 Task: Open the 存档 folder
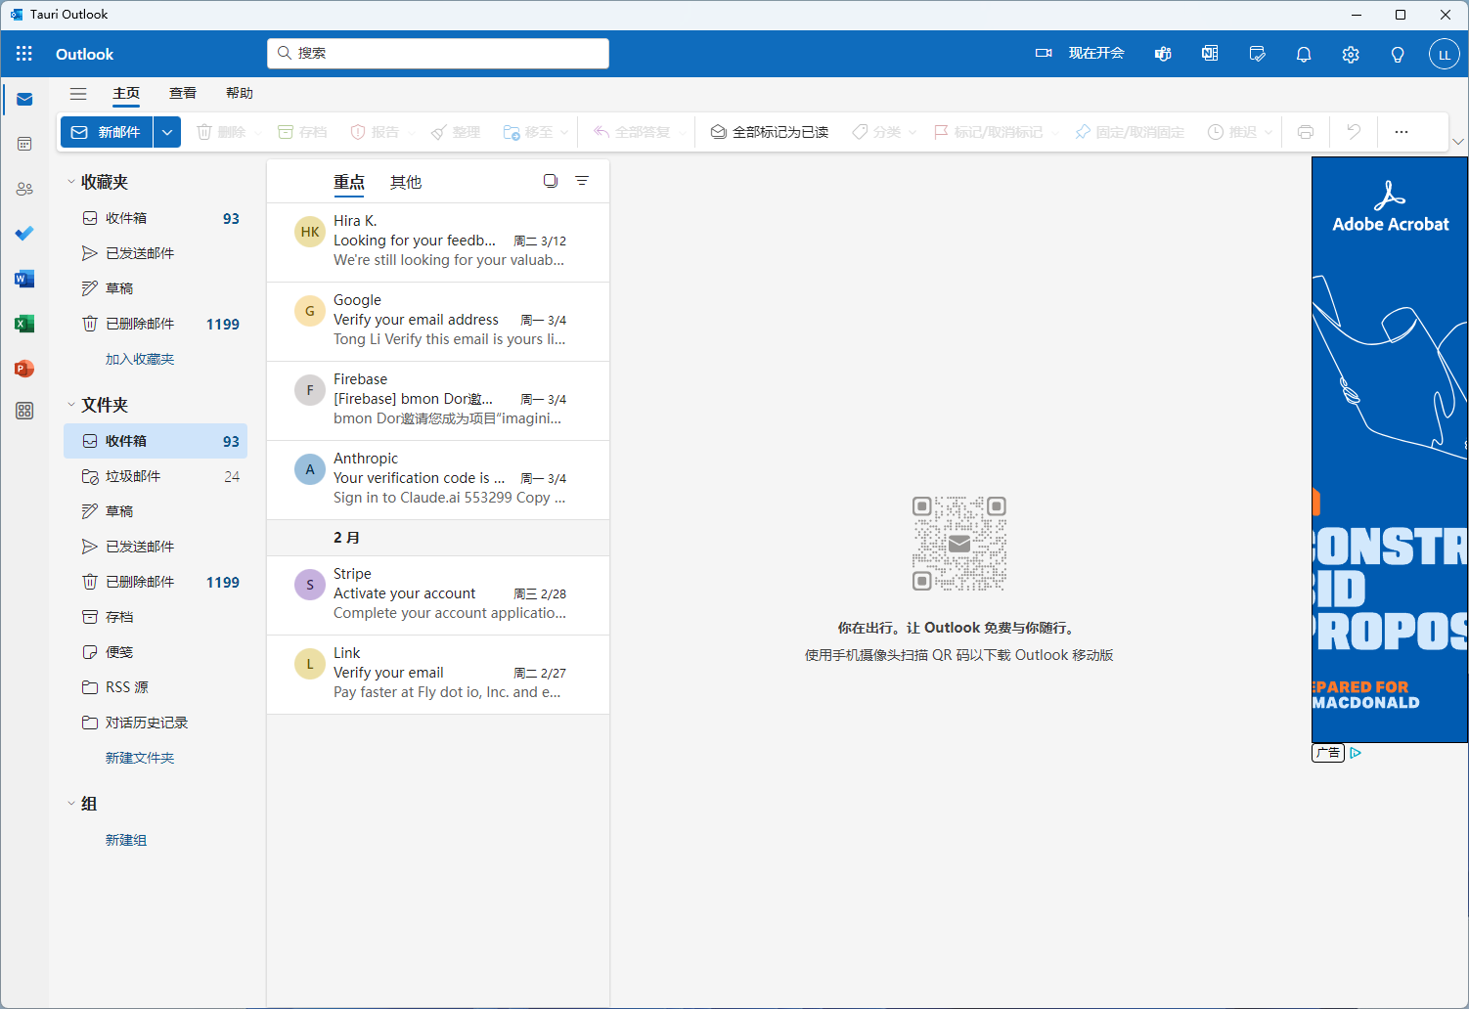(156, 617)
